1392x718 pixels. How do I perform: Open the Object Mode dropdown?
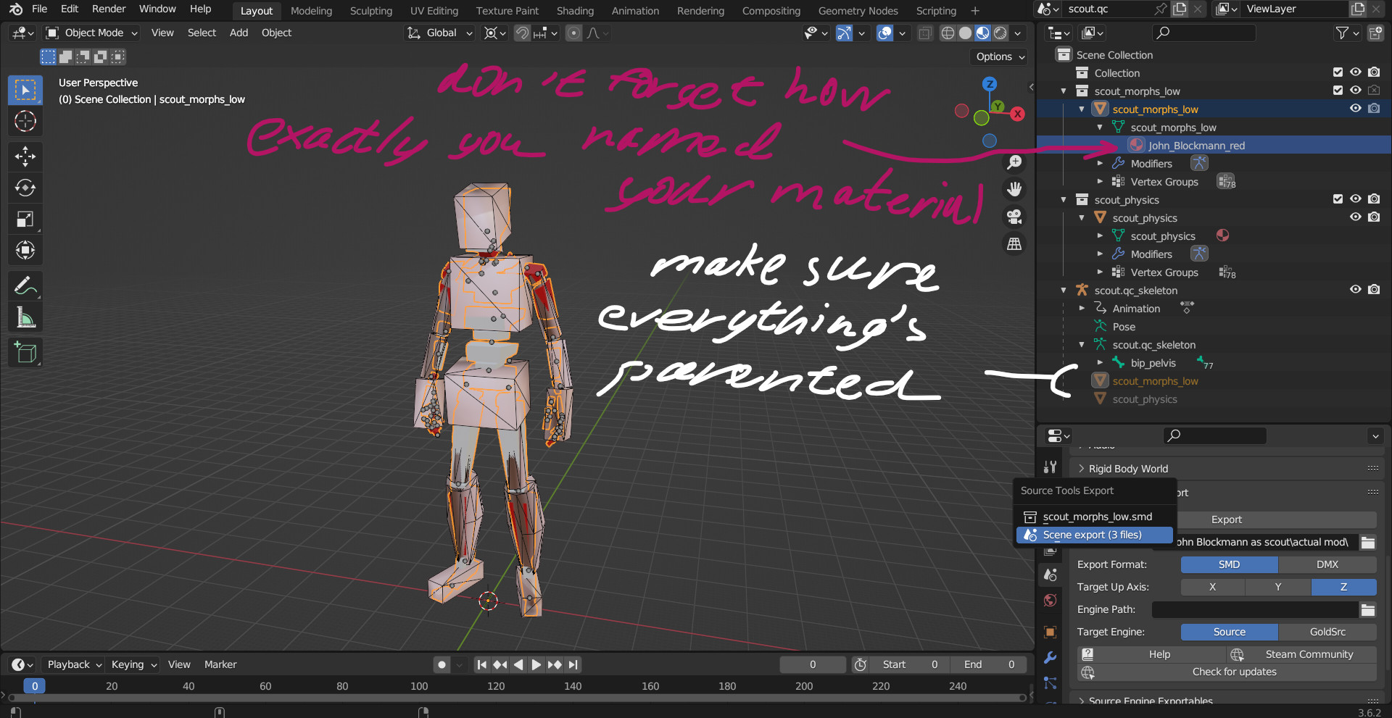click(x=91, y=33)
